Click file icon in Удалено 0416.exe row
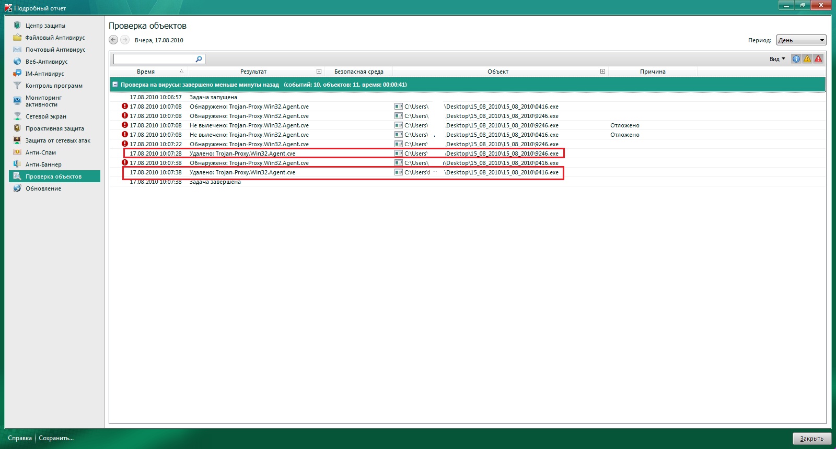Viewport: 836px width, 449px height. [399, 172]
